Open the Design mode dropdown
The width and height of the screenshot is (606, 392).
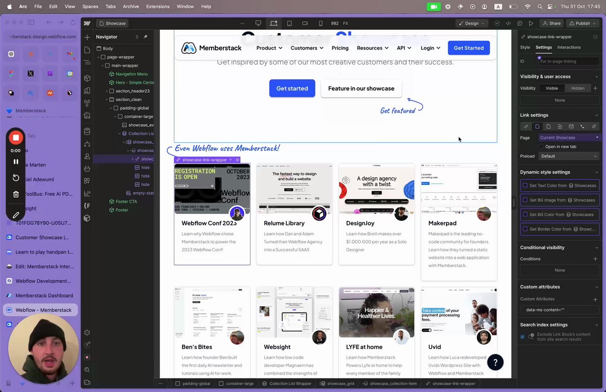point(471,23)
